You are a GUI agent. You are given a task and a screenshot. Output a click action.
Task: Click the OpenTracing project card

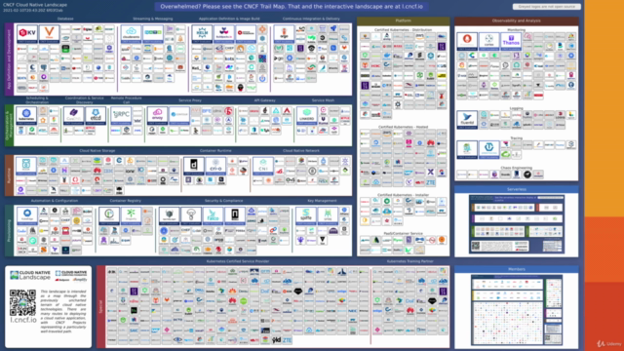[488, 149]
